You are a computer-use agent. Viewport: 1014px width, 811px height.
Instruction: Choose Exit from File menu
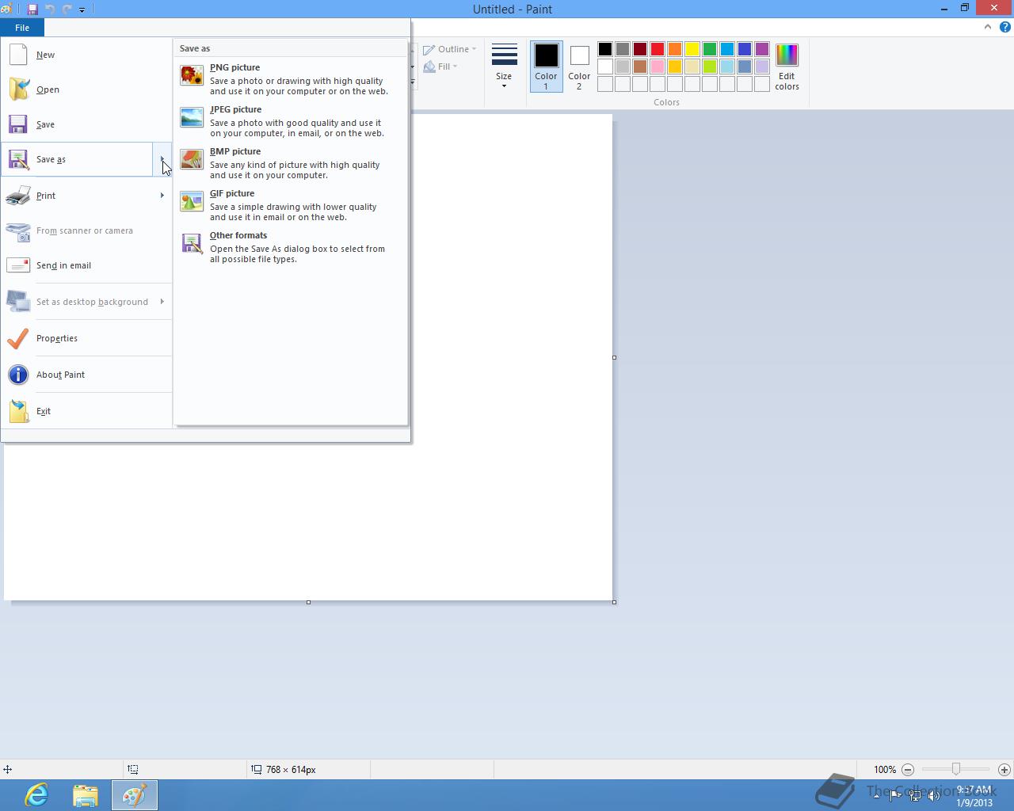tap(86, 411)
